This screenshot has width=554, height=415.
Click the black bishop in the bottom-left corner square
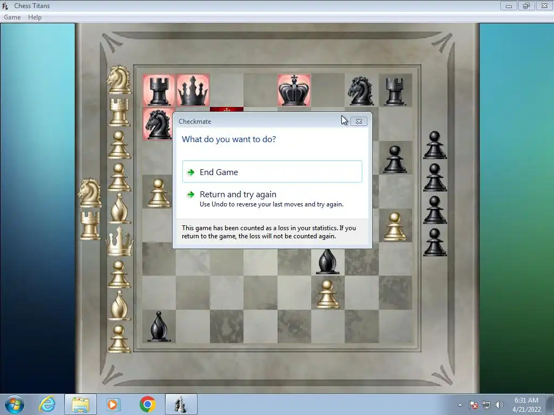(x=159, y=326)
